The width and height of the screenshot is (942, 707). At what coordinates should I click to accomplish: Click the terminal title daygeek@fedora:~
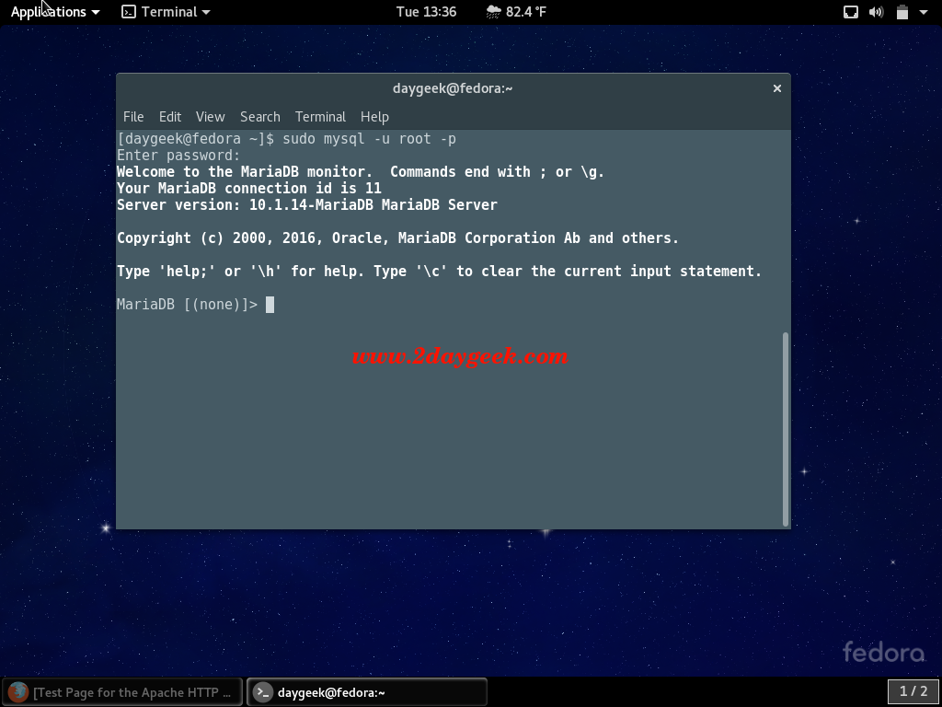click(453, 88)
